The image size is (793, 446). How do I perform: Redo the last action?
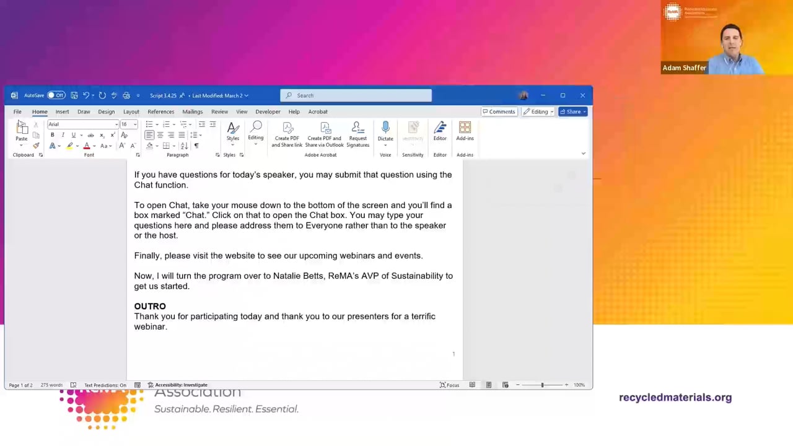(x=102, y=95)
